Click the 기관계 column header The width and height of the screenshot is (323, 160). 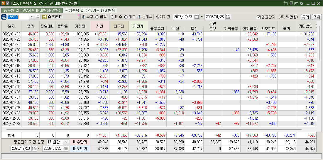pos(138,26)
